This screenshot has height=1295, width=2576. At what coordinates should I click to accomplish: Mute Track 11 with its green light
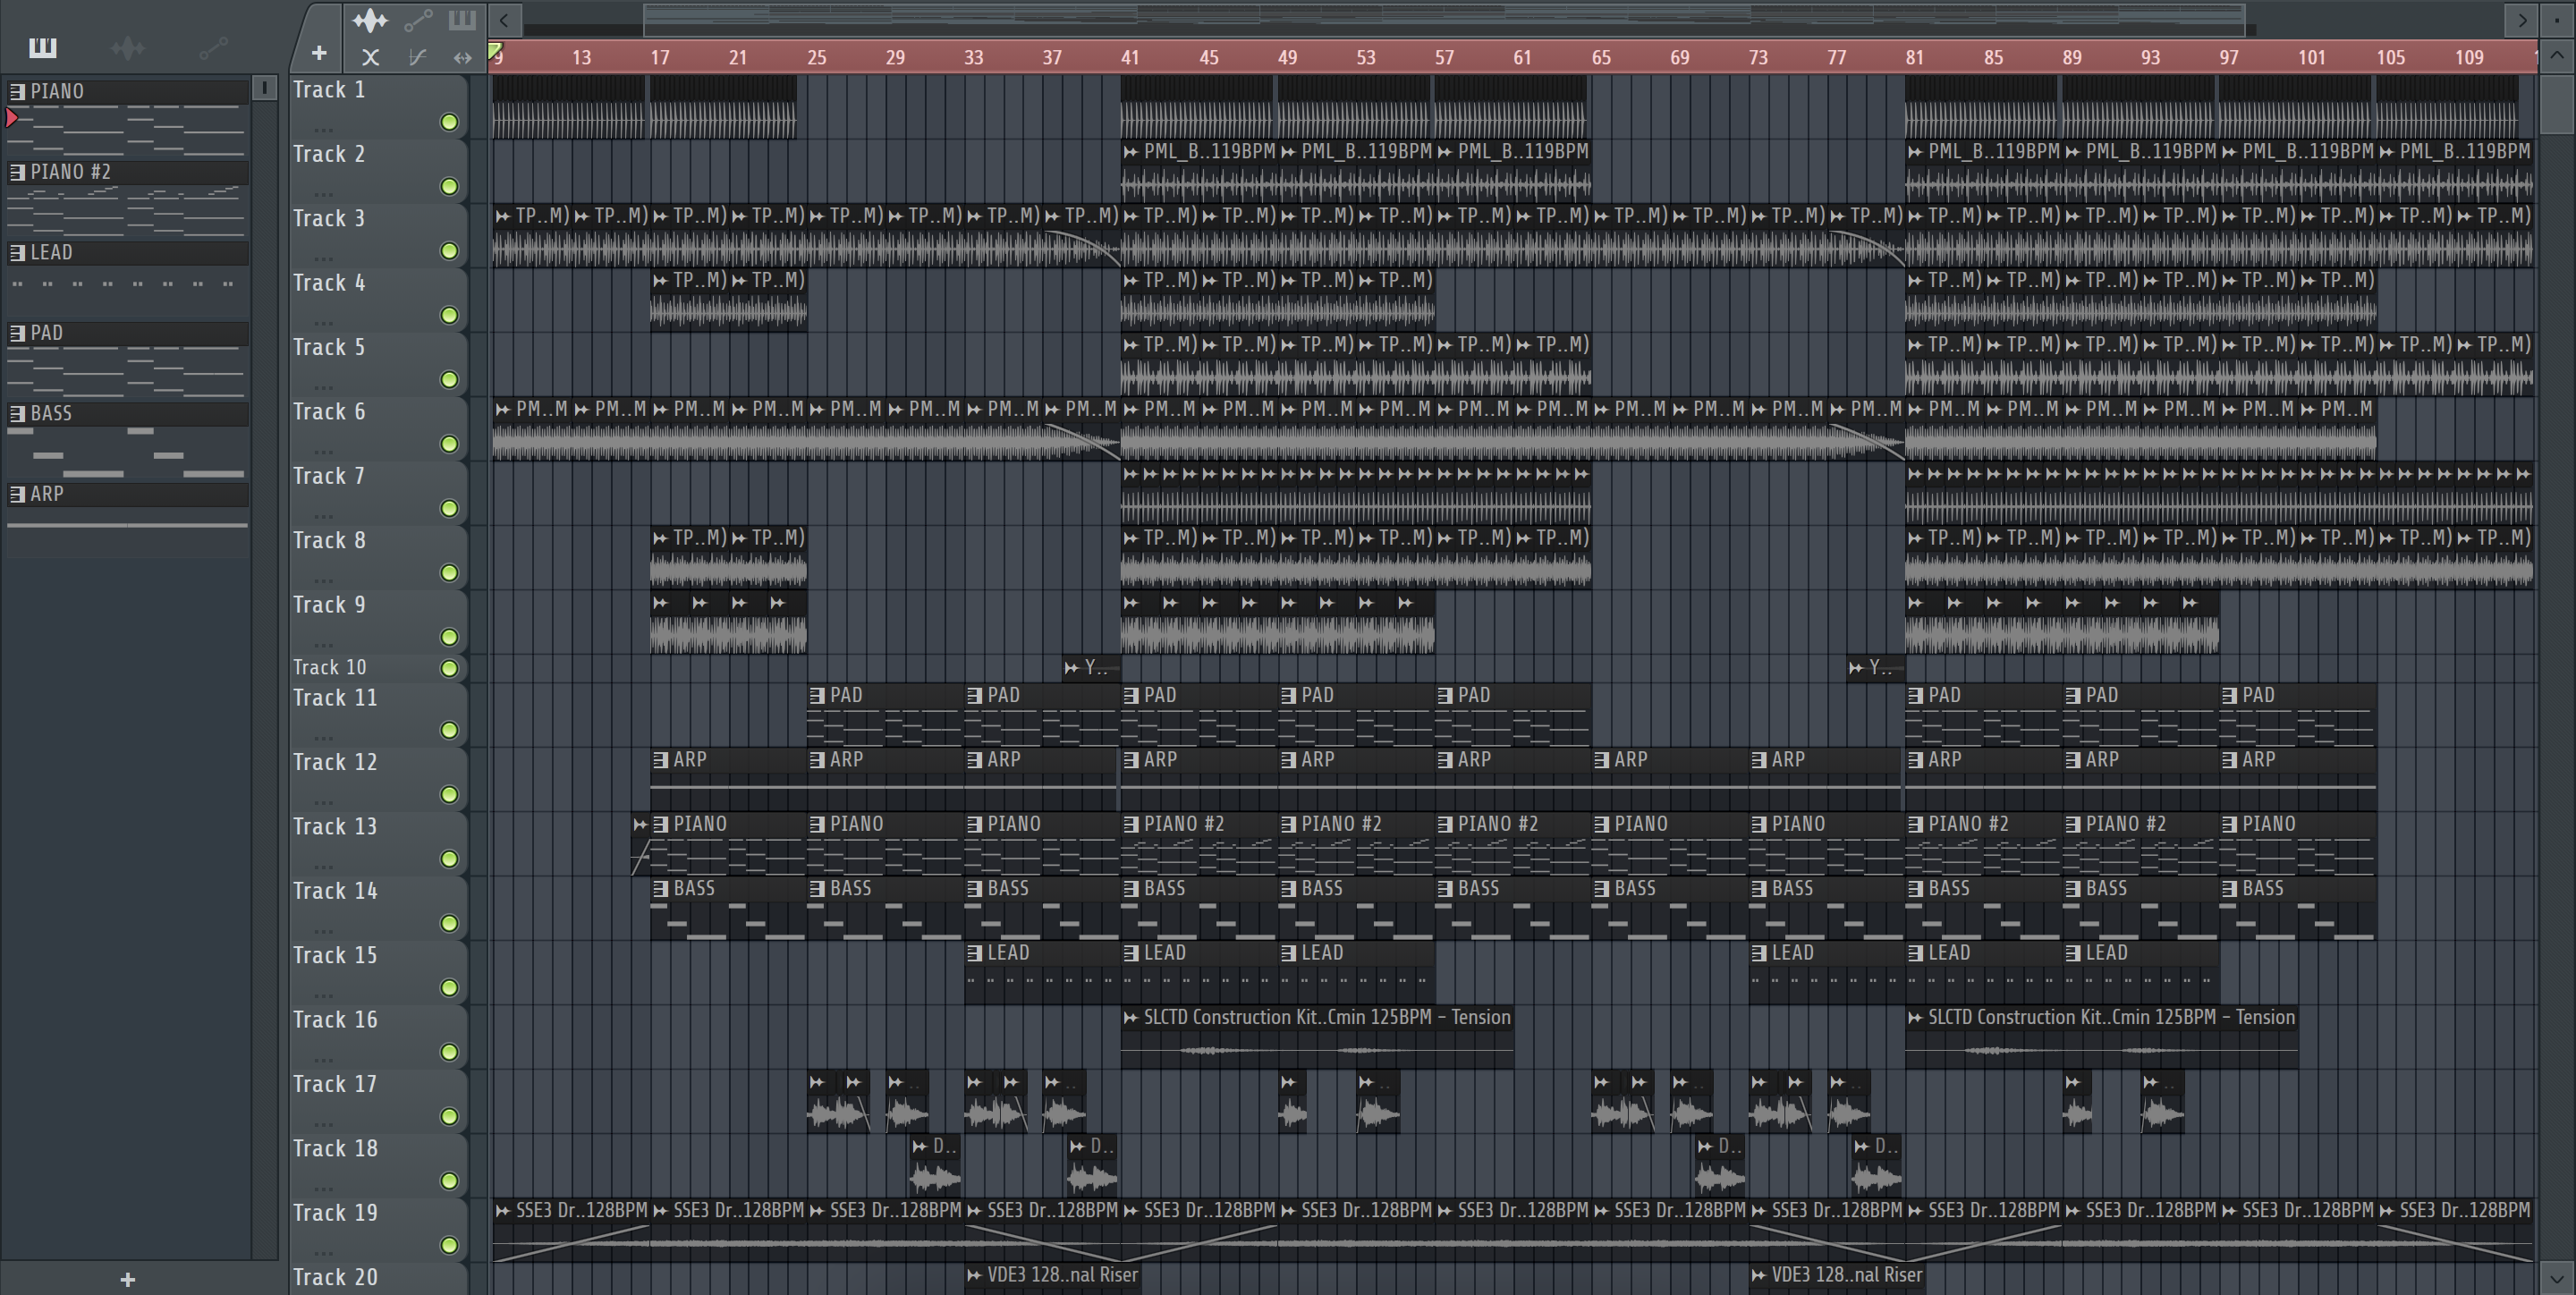(x=450, y=731)
